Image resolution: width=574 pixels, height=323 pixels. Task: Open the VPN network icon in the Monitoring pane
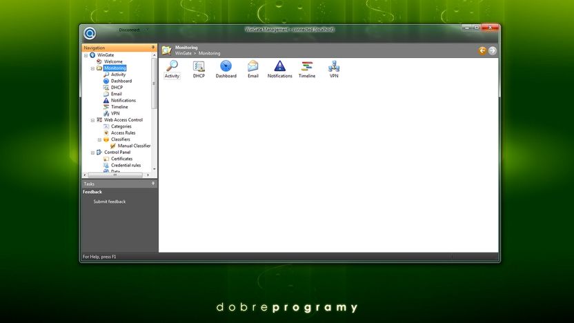tap(334, 69)
